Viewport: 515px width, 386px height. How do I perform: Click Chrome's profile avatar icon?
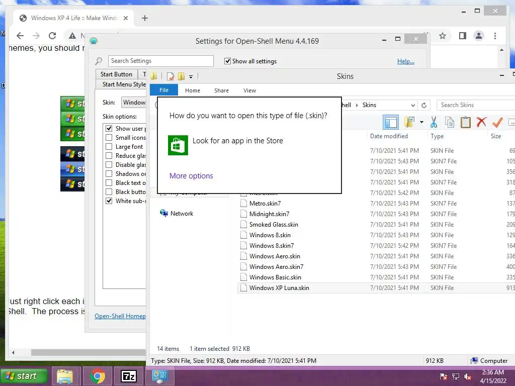pyautogui.click(x=479, y=36)
